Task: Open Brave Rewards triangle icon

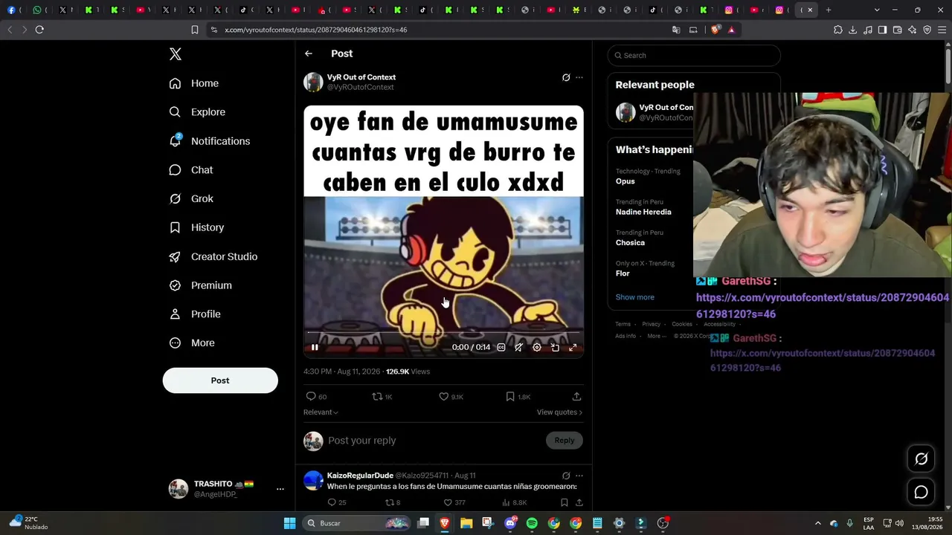Action: (732, 30)
